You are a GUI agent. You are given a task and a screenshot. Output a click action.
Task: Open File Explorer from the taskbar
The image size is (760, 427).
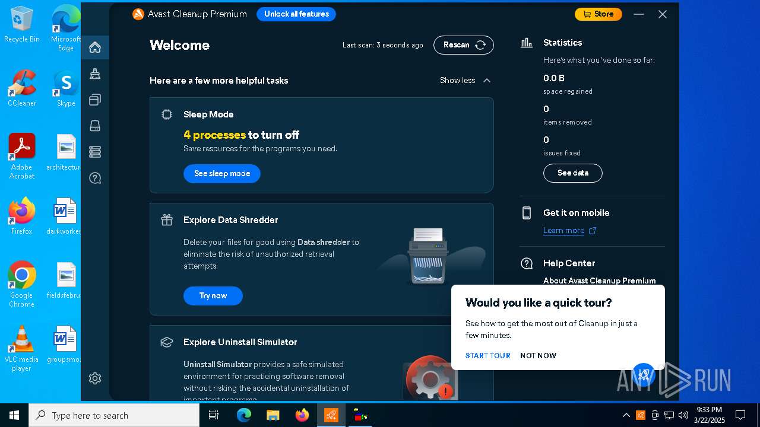[x=273, y=415]
